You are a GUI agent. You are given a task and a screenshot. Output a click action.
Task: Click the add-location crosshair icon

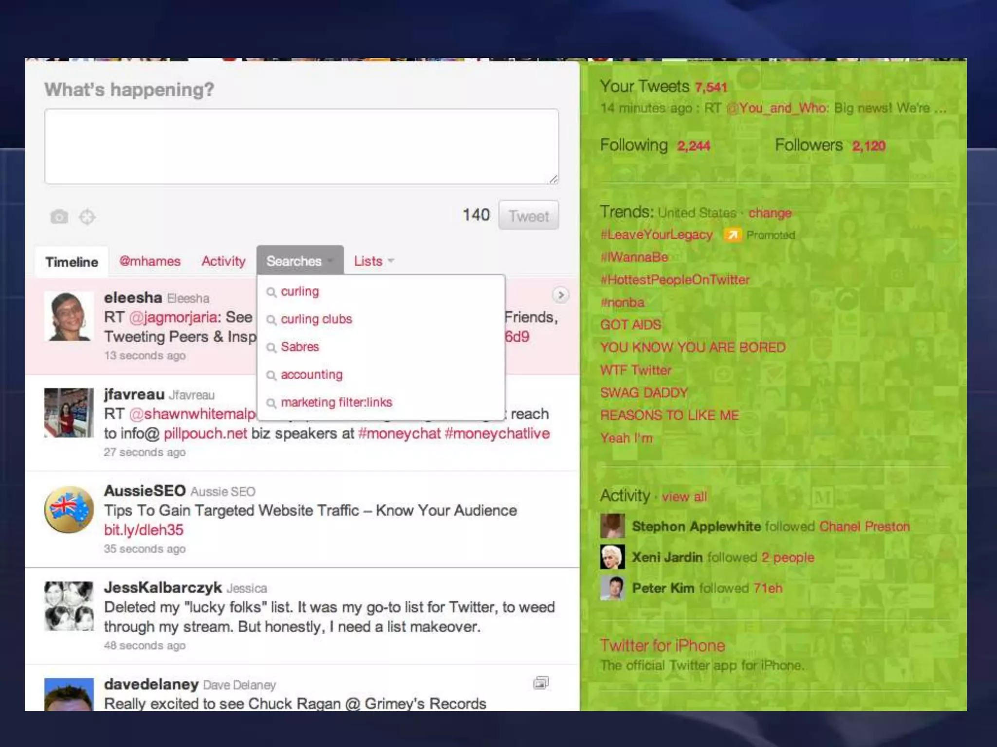tap(87, 216)
